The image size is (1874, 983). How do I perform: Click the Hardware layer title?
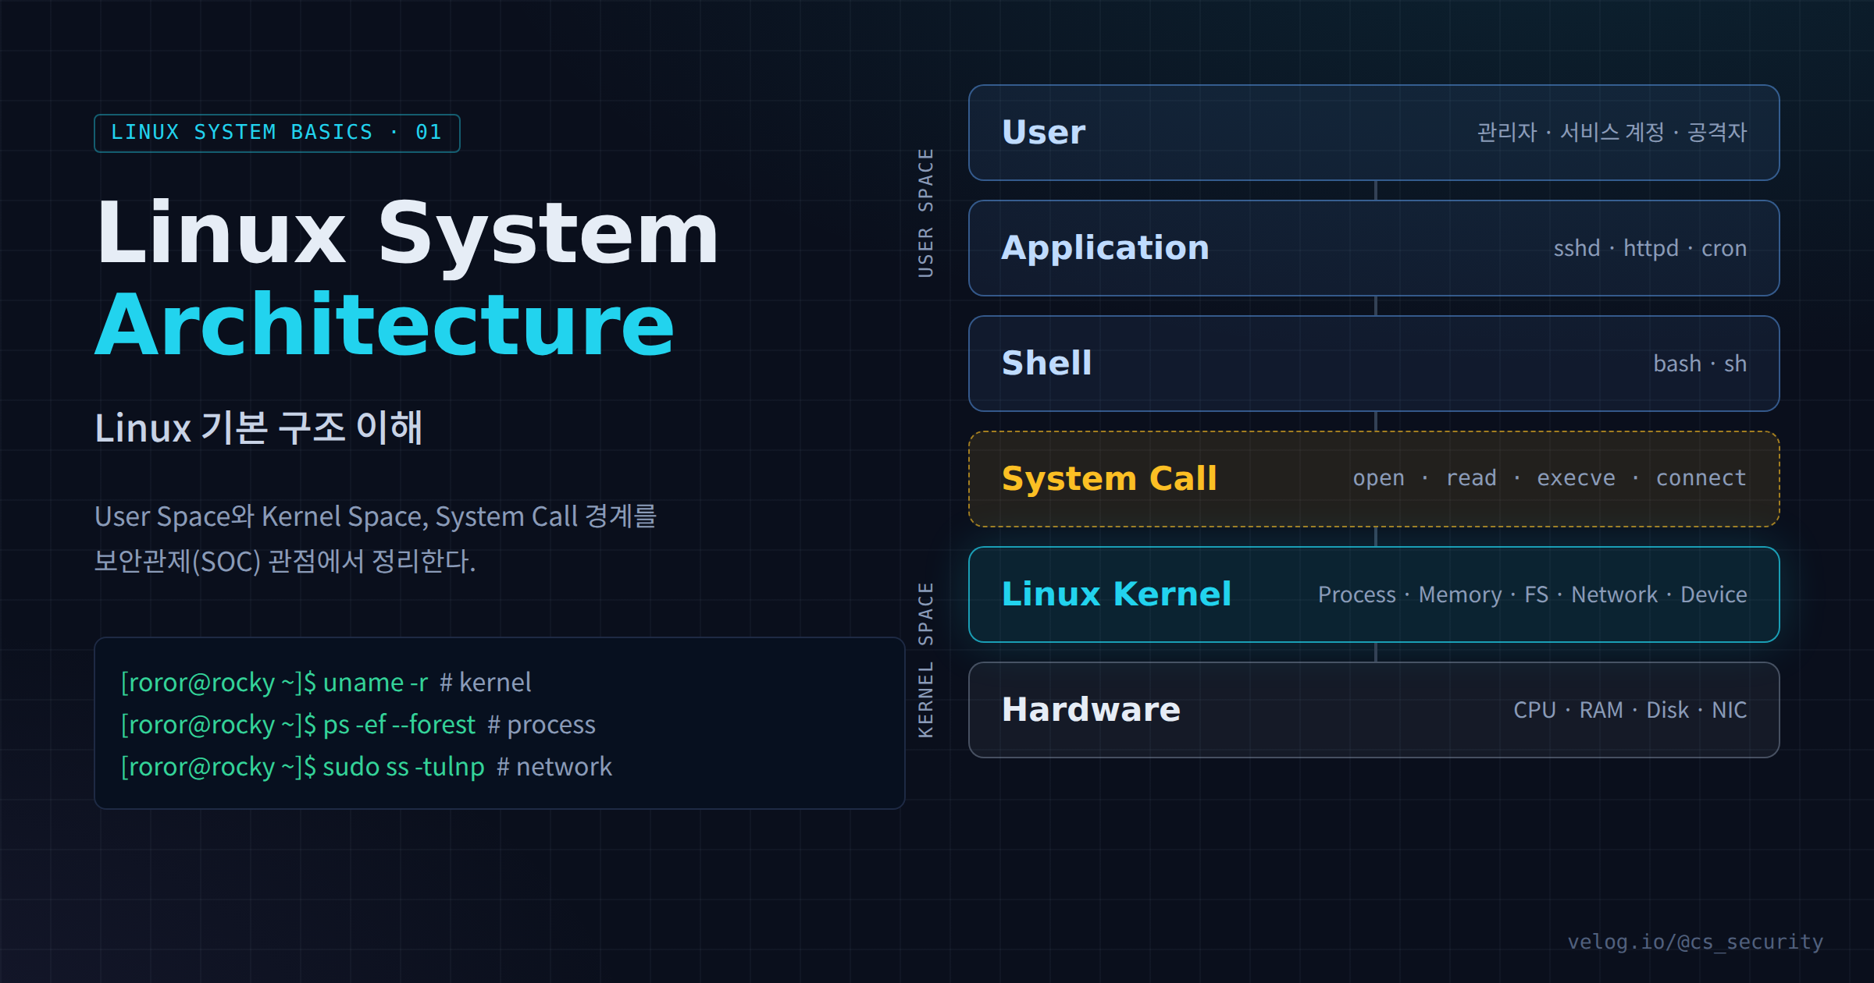[1091, 709]
